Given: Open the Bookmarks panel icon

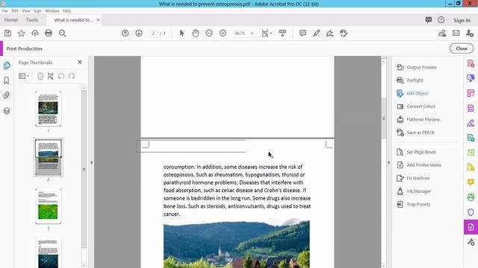Looking at the screenshot, I should [x=7, y=80].
